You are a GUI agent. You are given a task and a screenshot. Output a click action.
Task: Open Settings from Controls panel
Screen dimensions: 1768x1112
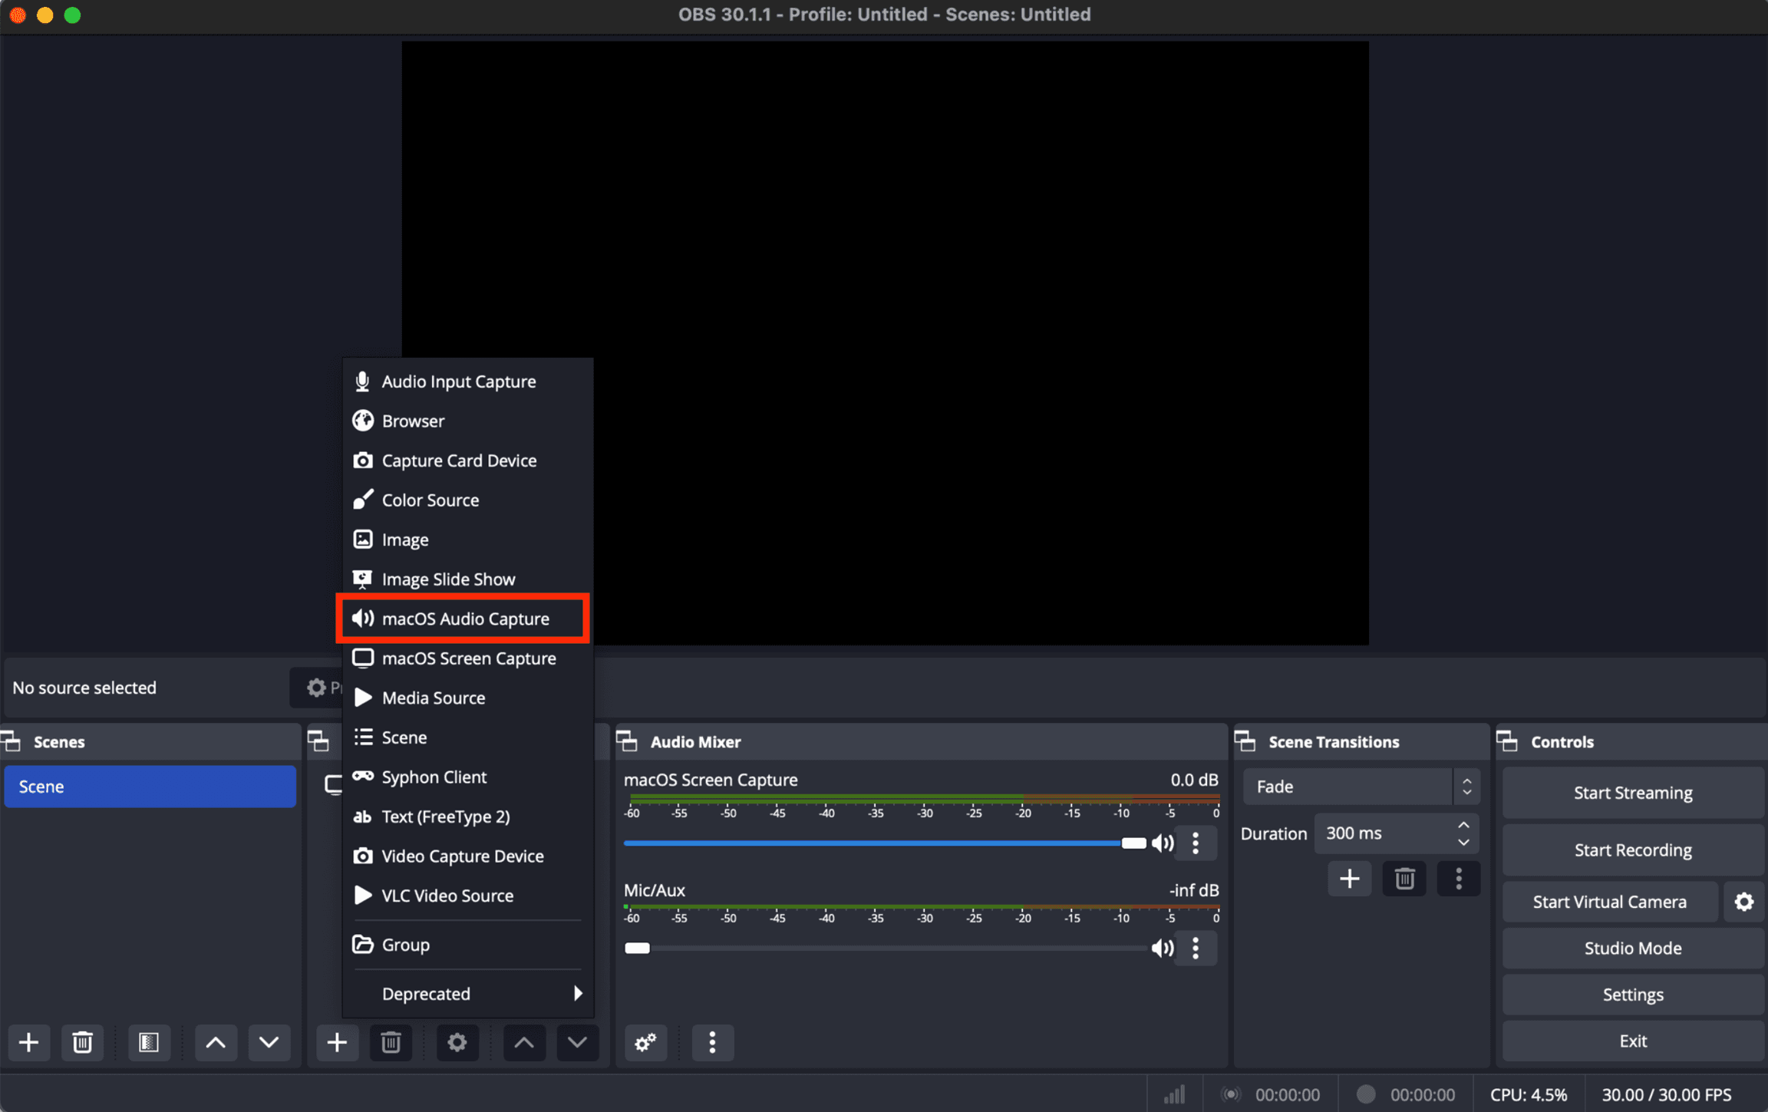click(x=1633, y=995)
